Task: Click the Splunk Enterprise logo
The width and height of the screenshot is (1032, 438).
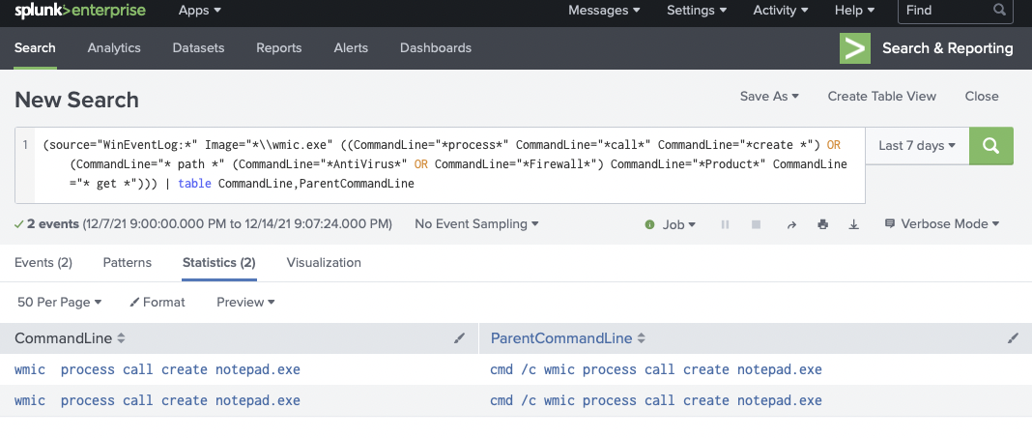Action: (79, 11)
